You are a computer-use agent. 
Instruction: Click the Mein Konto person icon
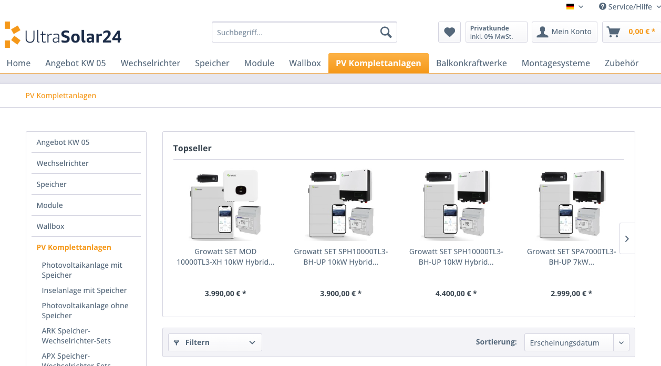pos(542,32)
